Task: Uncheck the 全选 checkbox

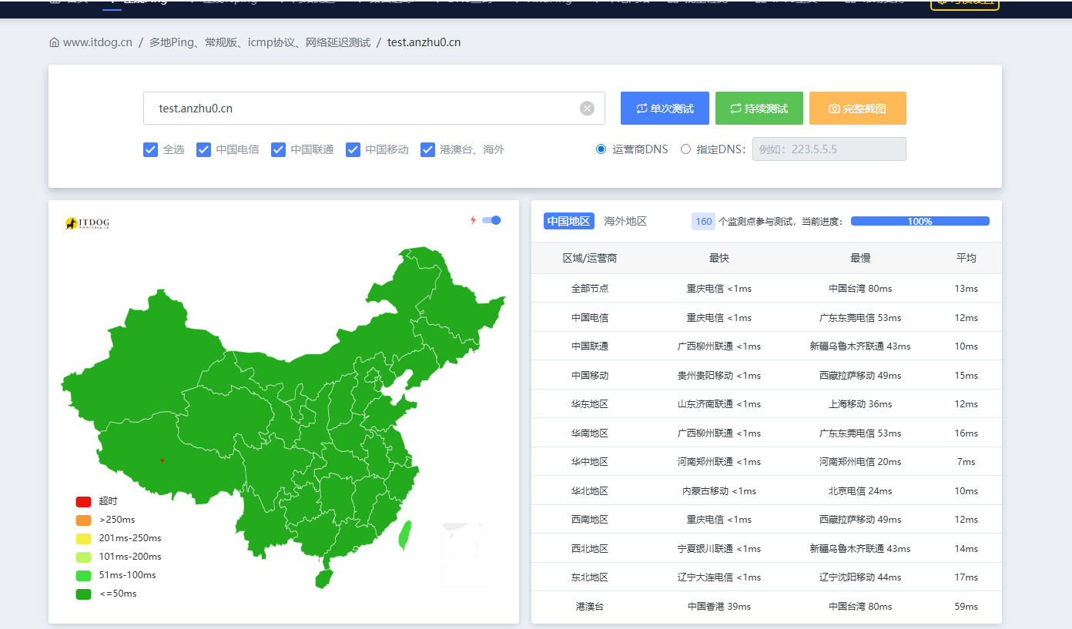Action: click(x=151, y=149)
